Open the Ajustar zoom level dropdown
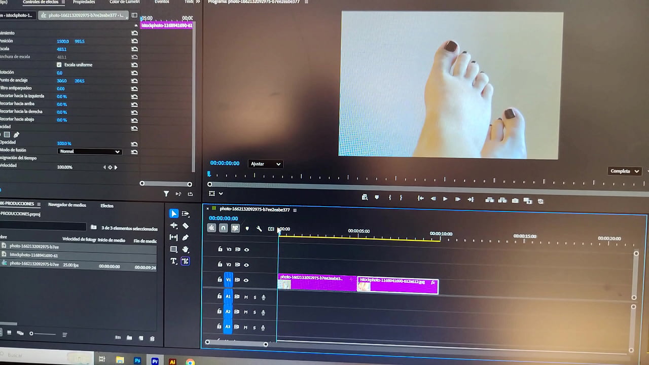649x365 pixels. 265,164
